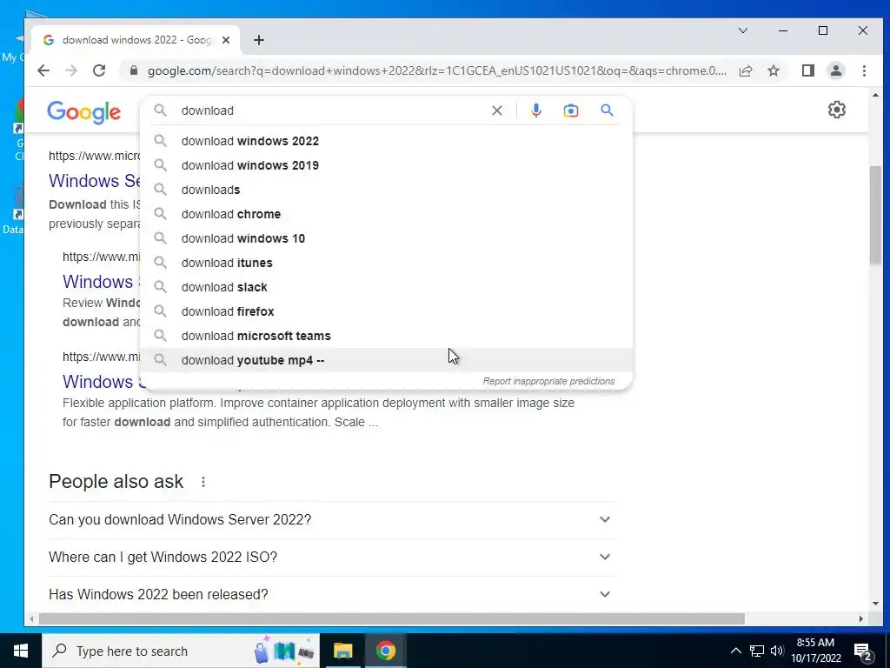
Task: Open volume control in system tray
Action: click(x=777, y=651)
